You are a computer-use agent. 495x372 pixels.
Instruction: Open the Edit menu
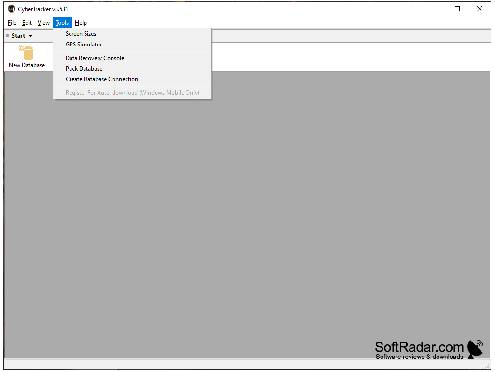[x=27, y=23]
